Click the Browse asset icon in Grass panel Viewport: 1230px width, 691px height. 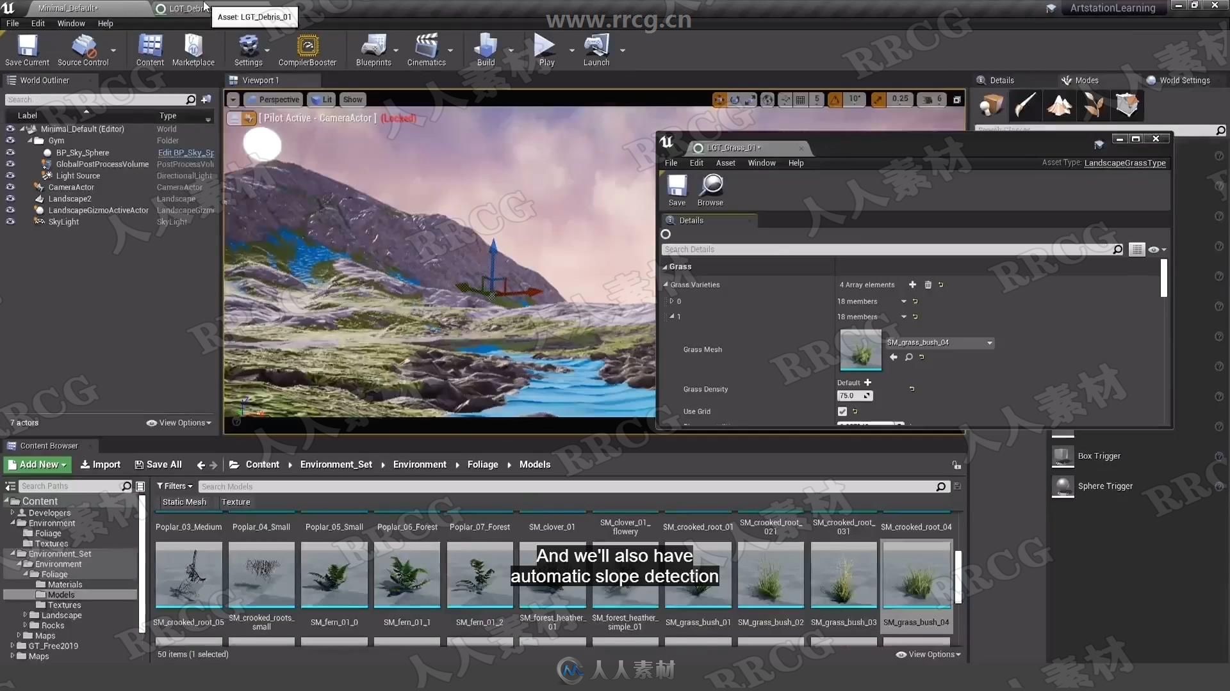(x=907, y=357)
